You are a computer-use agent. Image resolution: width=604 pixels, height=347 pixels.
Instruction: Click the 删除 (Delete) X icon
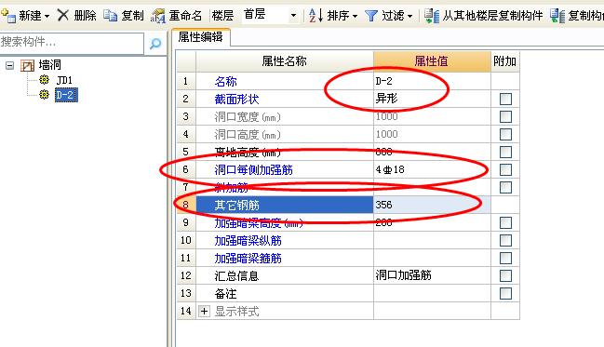pyautogui.click(x=62, y=16)
